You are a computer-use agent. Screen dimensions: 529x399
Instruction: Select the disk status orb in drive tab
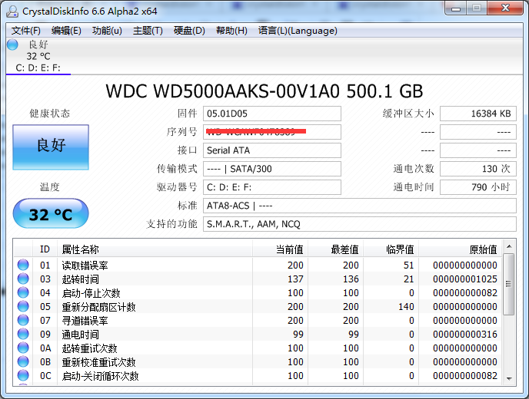12,45
